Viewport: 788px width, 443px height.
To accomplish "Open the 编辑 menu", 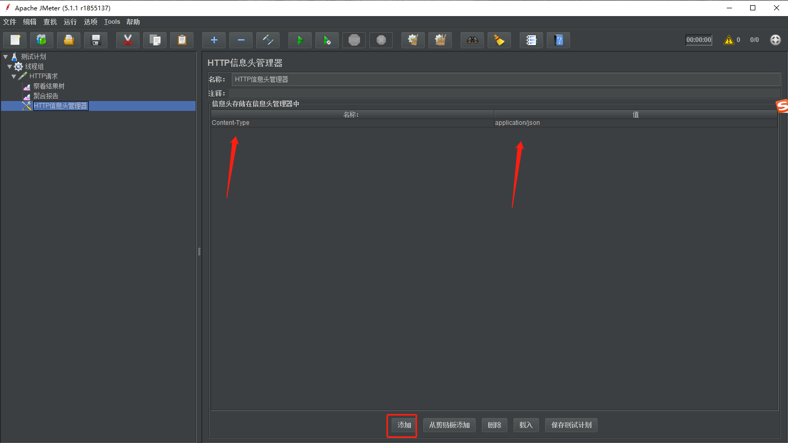I will pos(30,22).
